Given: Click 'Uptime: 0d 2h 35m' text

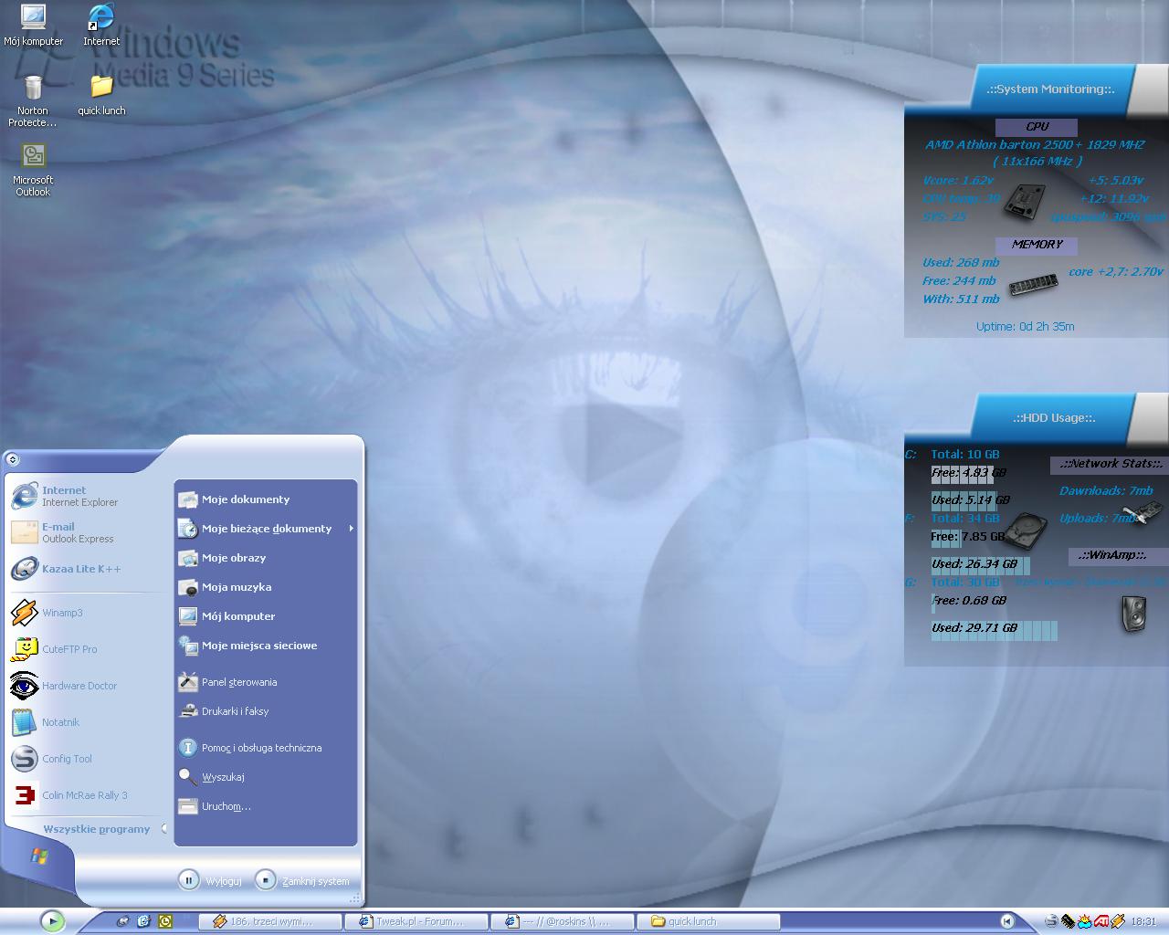Looking at the screenshot, I should coord(1025,326).
